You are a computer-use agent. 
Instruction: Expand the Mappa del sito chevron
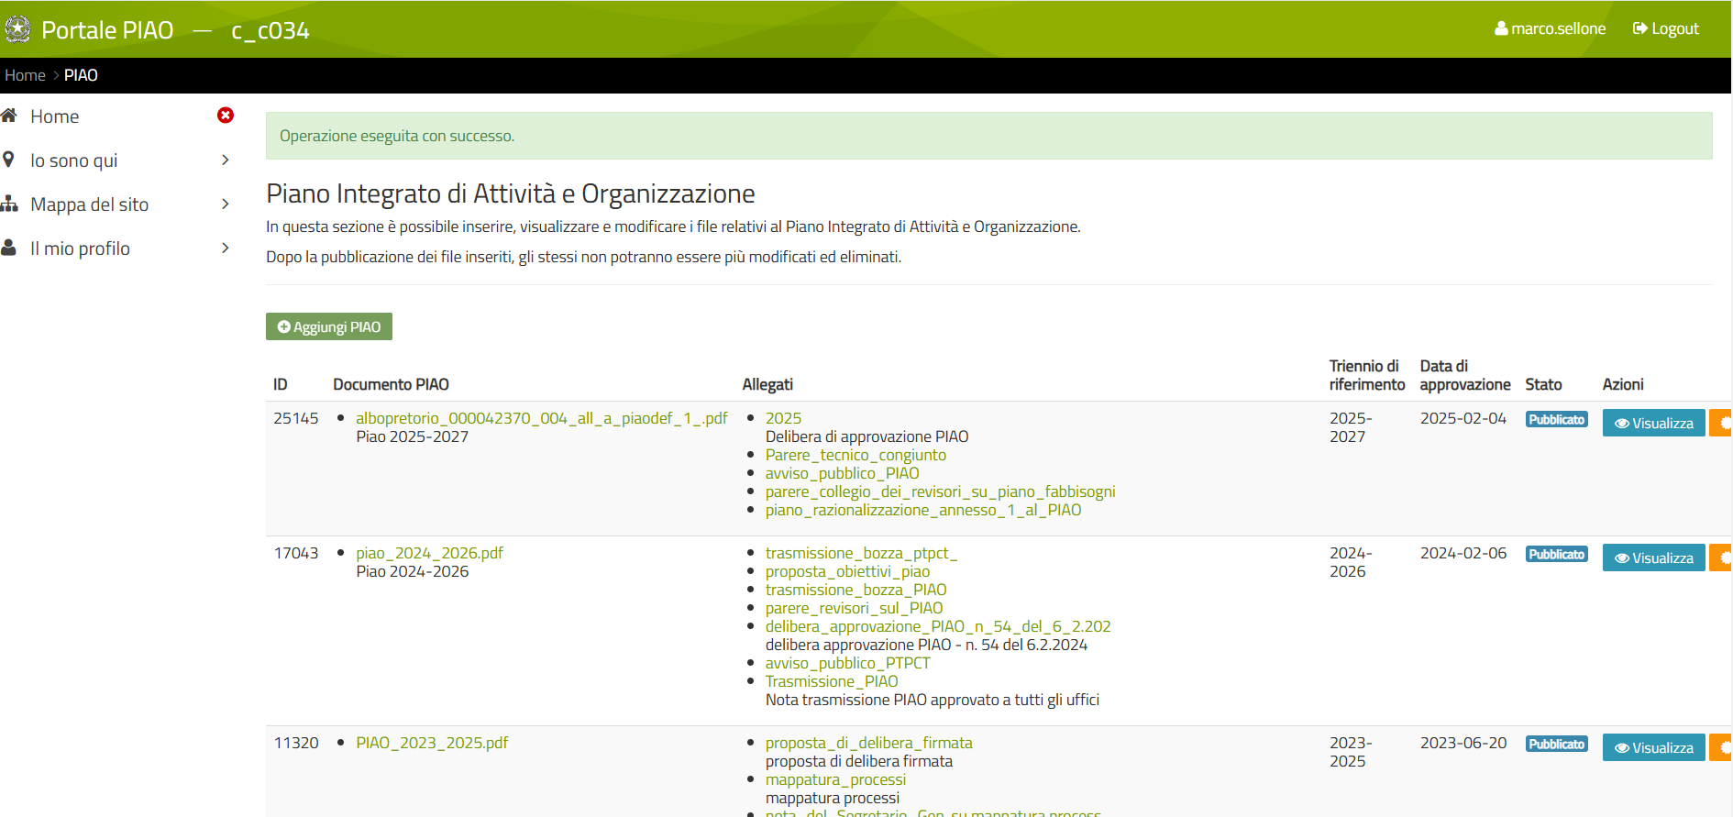point(226,204)
